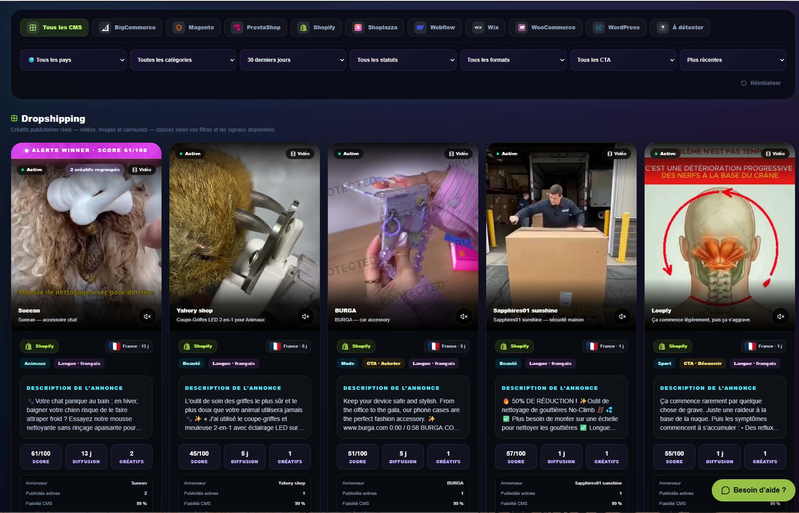Screen dimensions: 799x513
Task: Open the Sueean cat mousse video thumbnail
Action: tap(86, 236)
